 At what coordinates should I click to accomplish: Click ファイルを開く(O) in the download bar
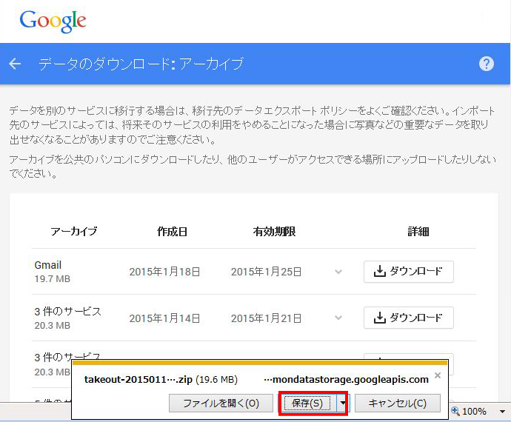(221, 403)
